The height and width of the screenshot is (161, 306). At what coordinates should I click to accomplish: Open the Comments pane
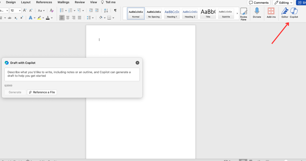tap(259, 3)
